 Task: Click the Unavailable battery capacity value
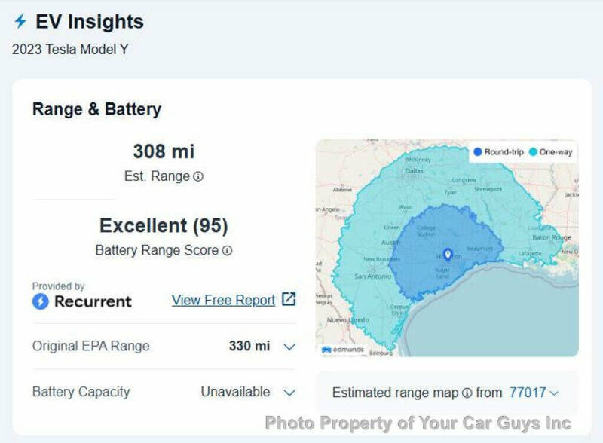coord(235,392)
